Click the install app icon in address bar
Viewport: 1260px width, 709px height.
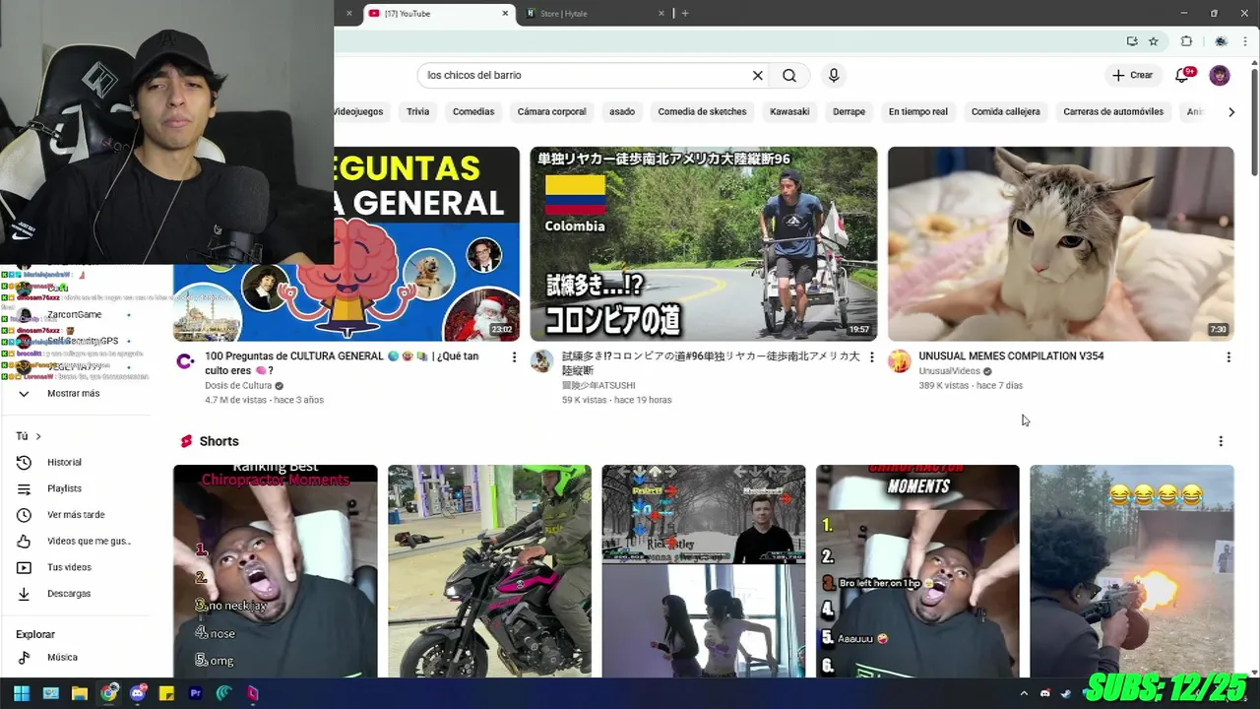[1132, 41]
